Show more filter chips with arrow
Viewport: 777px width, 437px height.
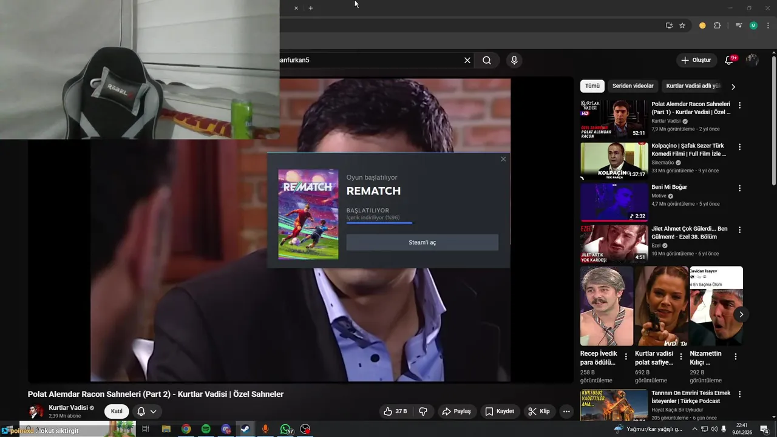point(733,86)
